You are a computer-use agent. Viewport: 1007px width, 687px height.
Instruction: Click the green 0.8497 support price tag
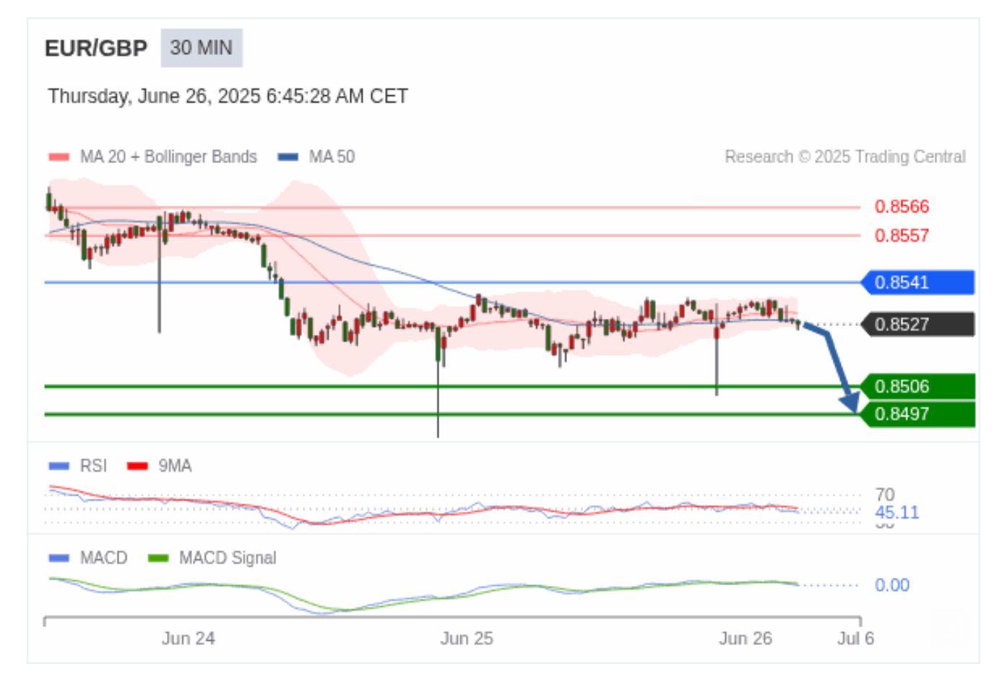point(917,413)
